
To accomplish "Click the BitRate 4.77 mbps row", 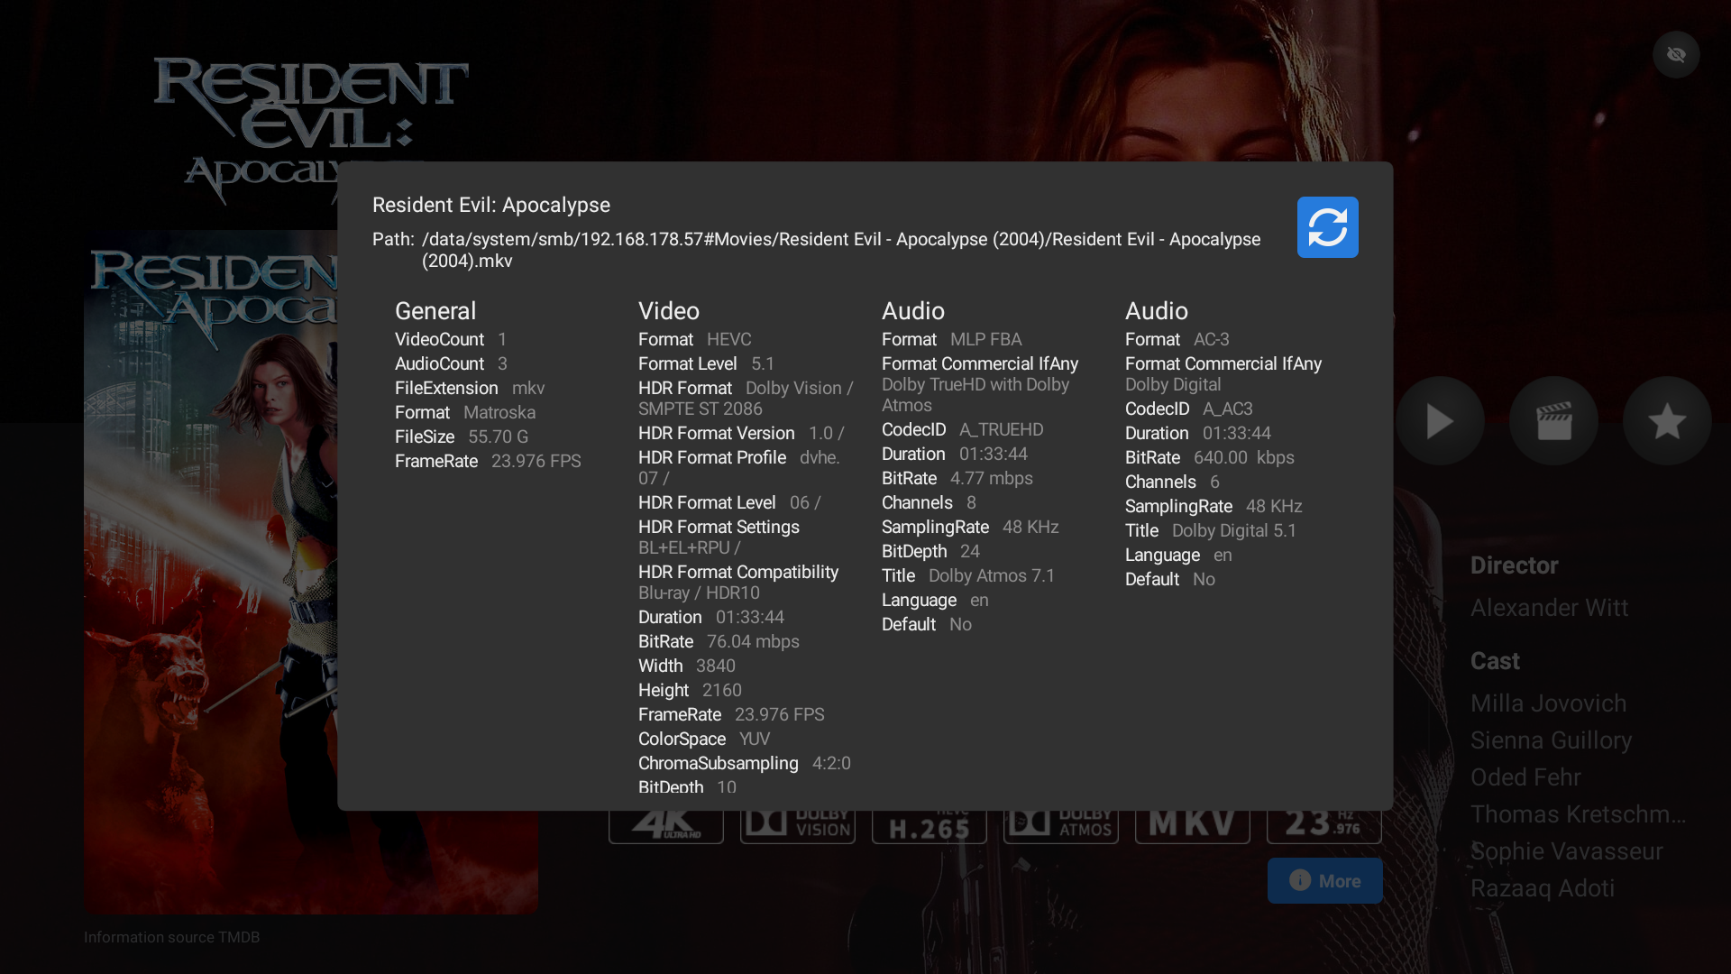I will (x=957, y=478).
